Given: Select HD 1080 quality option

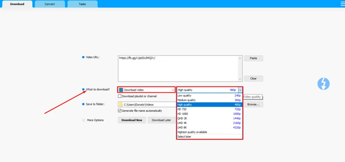Looking at the screenshot, I should coord(209,114).
